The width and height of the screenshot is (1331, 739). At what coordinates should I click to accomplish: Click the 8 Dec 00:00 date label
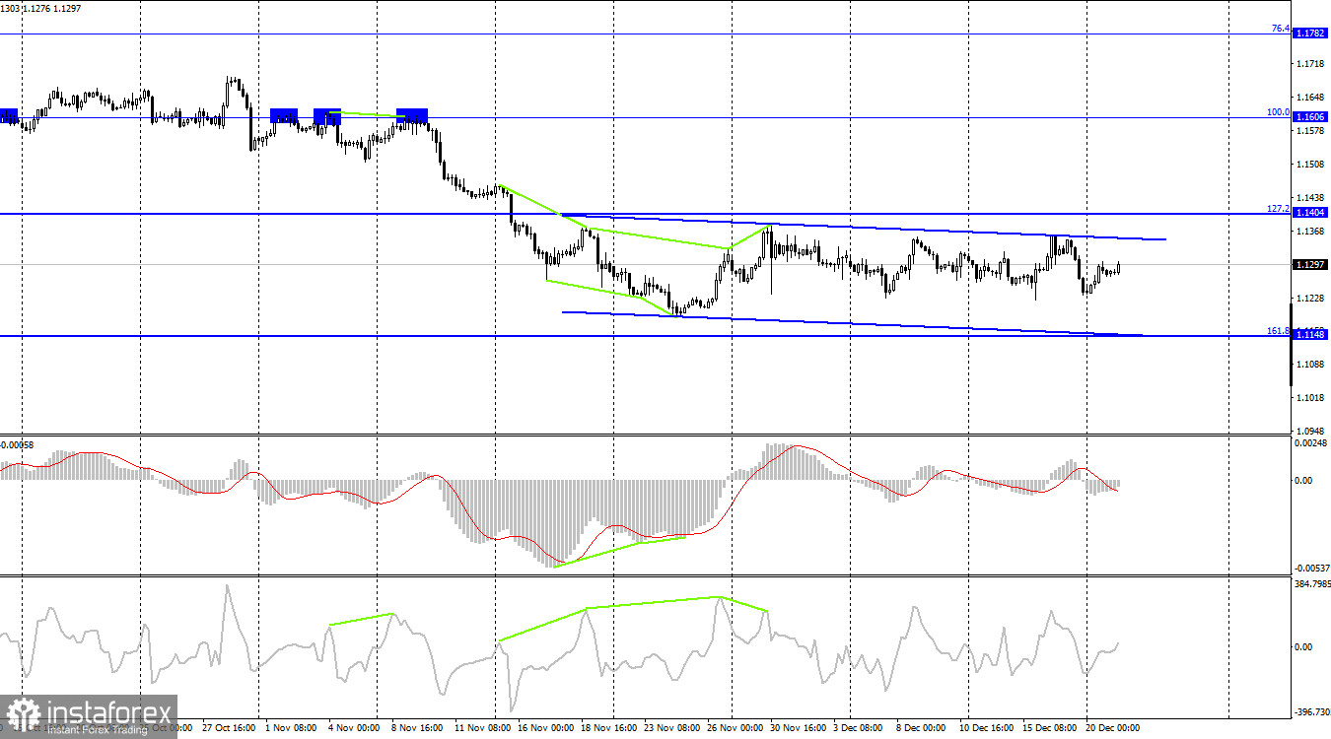921,728
